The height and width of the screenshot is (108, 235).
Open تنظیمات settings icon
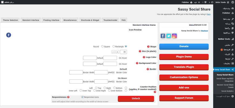(x=233, y=63)
